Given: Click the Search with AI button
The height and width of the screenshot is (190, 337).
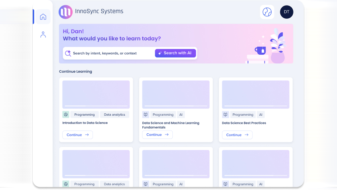Looking at the screenshot, I should click(175, 53).
